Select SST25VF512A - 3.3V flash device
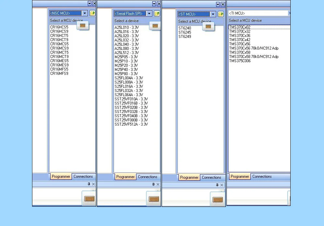This screenshot has width=324, height=226. [x=131, y=124]
